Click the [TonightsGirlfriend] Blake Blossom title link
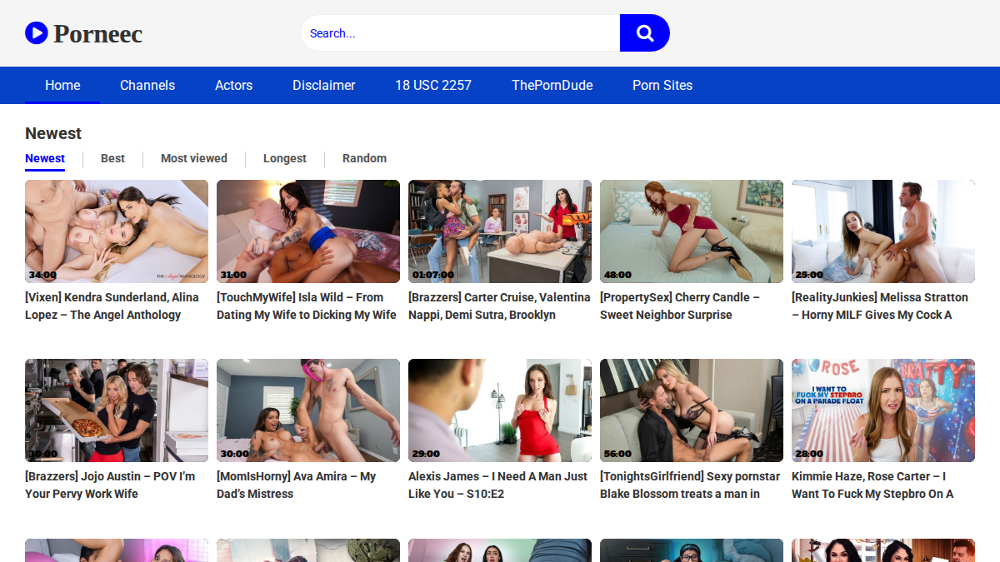 click(690, 485)
